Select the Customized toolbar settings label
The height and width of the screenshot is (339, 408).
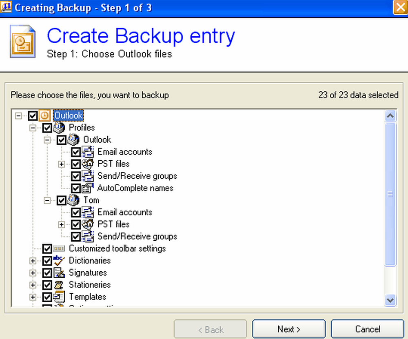(x=118, y=248)
